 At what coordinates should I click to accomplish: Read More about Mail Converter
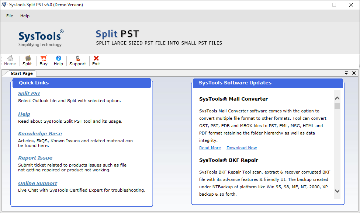click(x=210, y=147)
